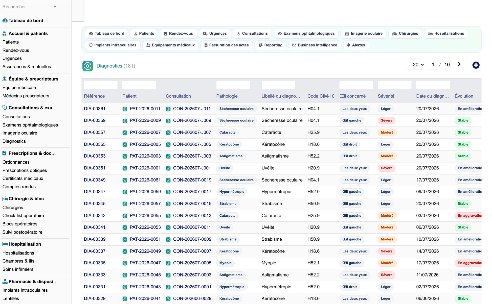The image size is (492, 304).
Task: Click En aggravation badge in DIA-00335 row
Action: coord(468,263)
